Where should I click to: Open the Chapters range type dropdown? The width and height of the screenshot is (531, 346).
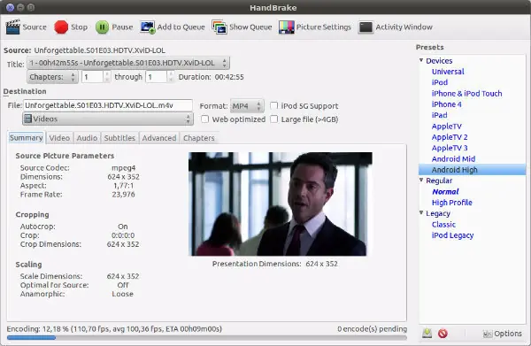(52, 77)
